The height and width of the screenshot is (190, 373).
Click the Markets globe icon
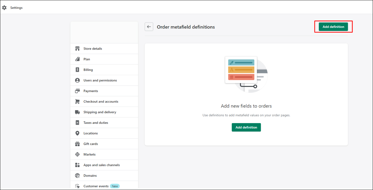coord(77,155)
